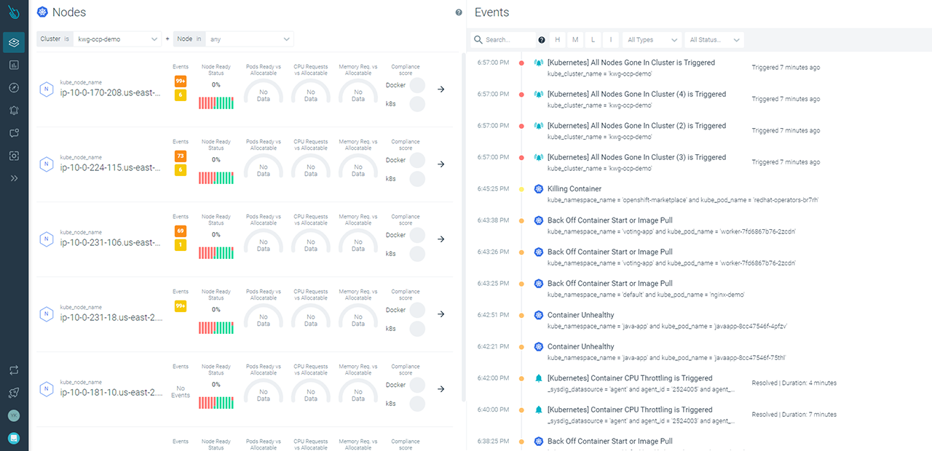Click hexagon node icon for ip-10-0-224-115
The height and width of the screenshot is (451, 932).
pos(47,164)
